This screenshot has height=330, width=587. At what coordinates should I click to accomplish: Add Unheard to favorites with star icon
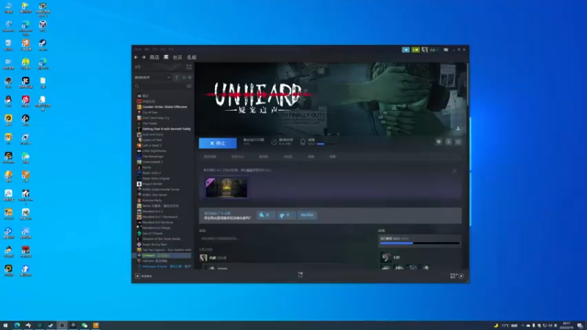pyautogui.click(x=458, y=142)
